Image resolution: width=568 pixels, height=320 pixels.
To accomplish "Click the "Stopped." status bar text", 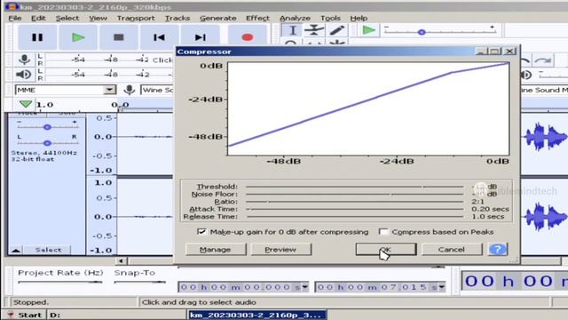I will [30, 302].
